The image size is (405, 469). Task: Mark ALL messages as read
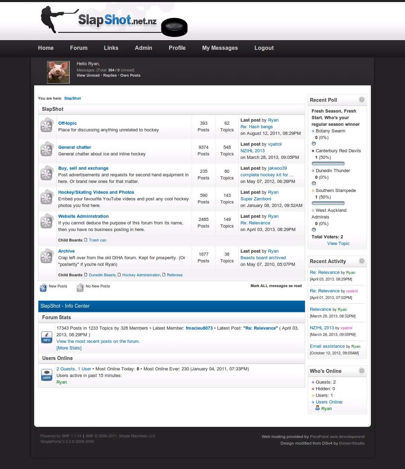[x=276, y=286]
